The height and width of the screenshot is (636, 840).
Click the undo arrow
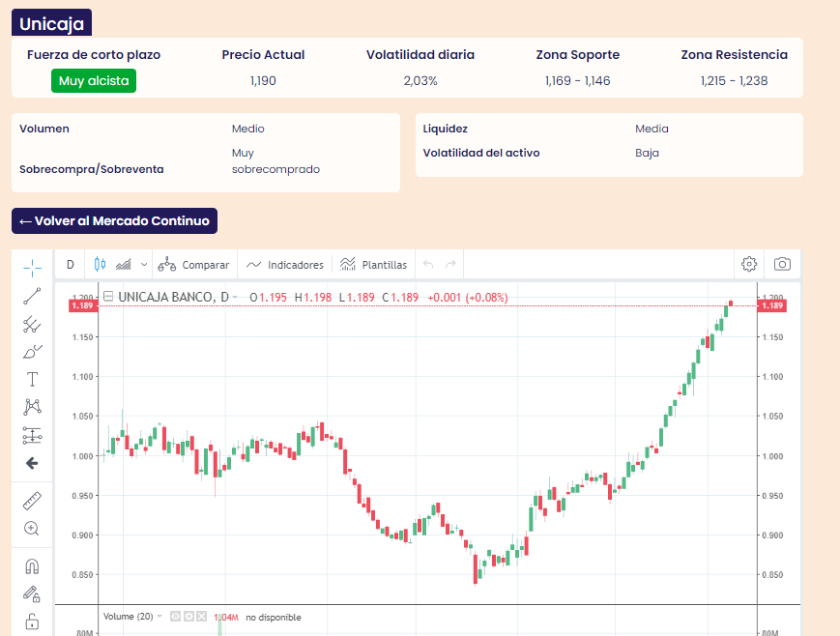coord(428,264)
